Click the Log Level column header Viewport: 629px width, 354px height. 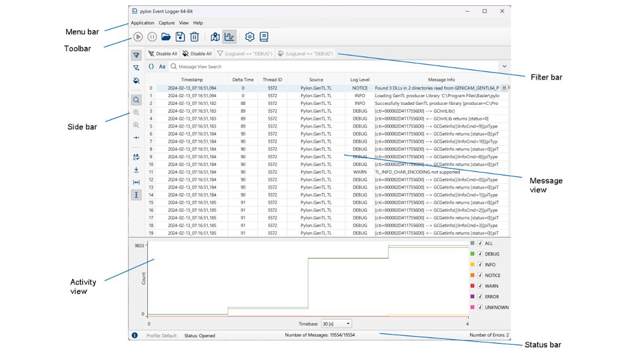pos(360,80)
